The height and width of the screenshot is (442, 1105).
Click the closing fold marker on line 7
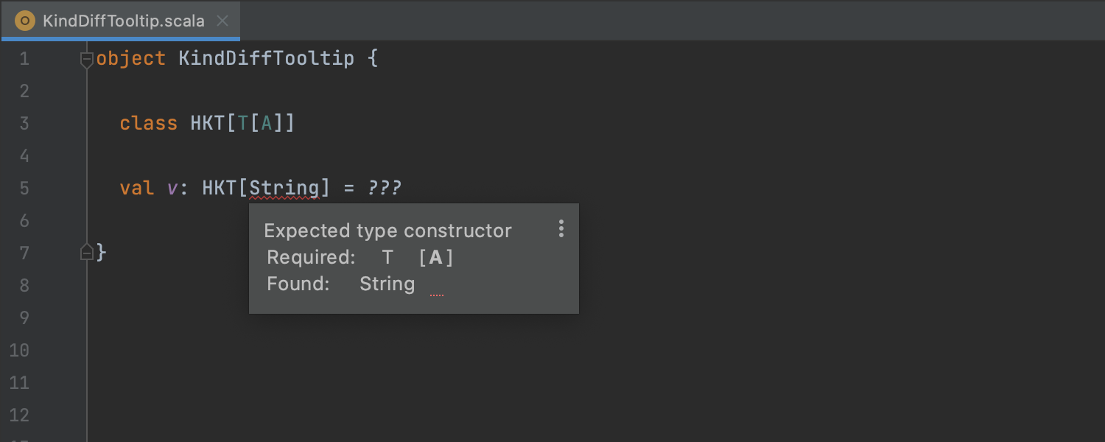(86, 253)
